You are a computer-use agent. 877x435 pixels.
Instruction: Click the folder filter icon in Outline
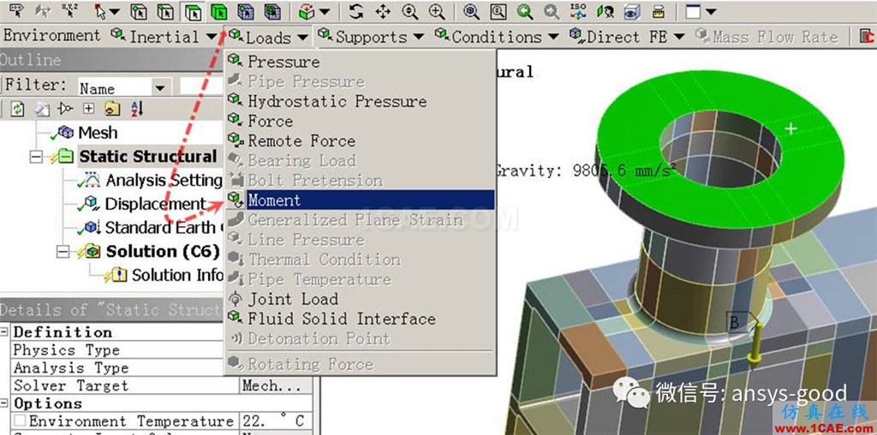[112, 109]
